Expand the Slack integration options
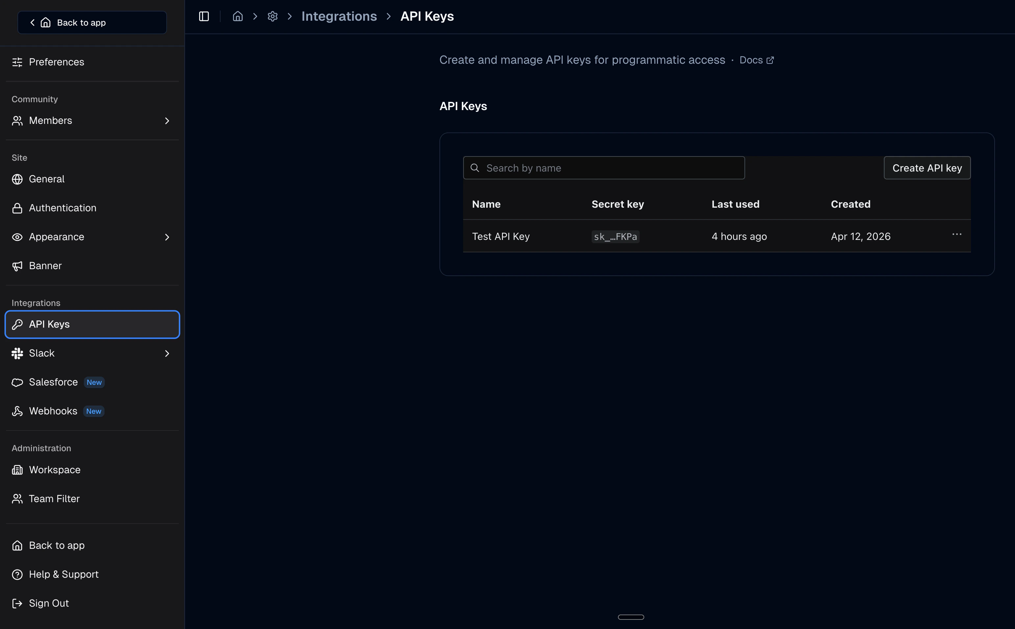 tap(167, 353)
